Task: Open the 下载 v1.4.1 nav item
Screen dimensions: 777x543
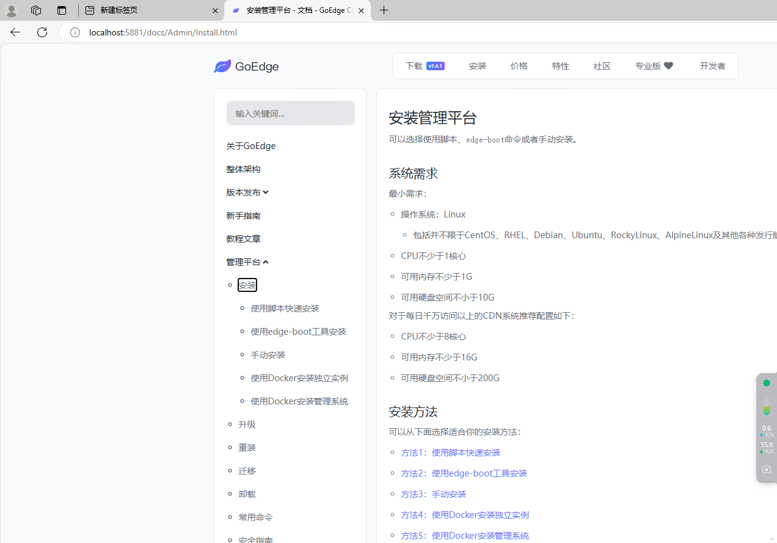Action: click(425, 66)
